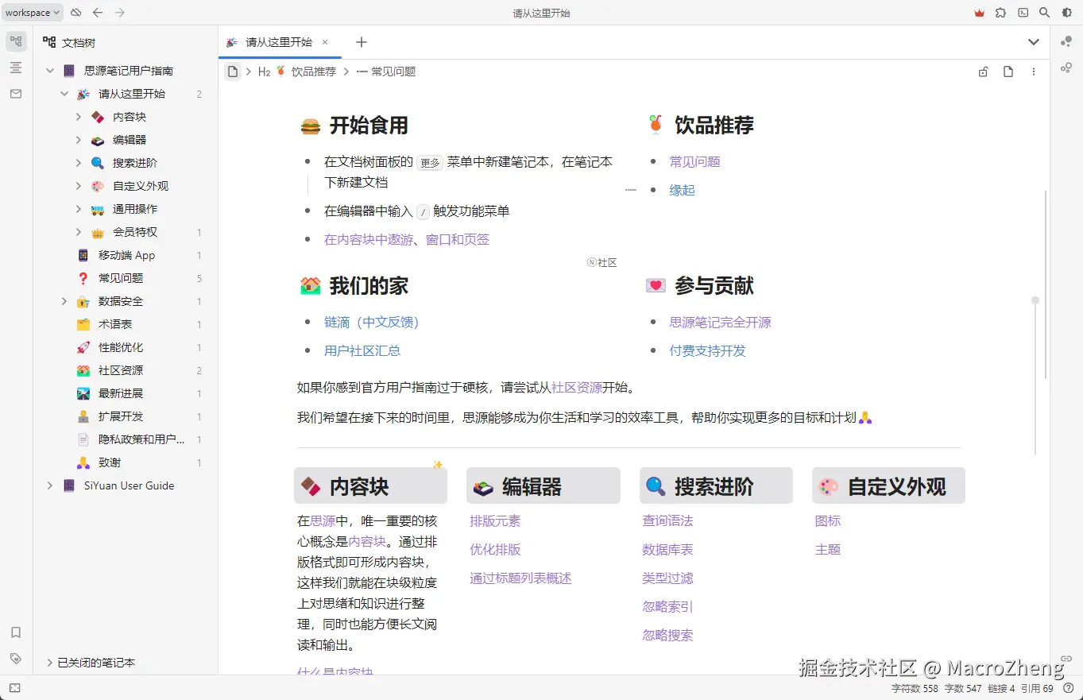The width and height of the screenshot is (1083, 700).
Task: Open the 查询语法 link
Action: coord(667,521)
